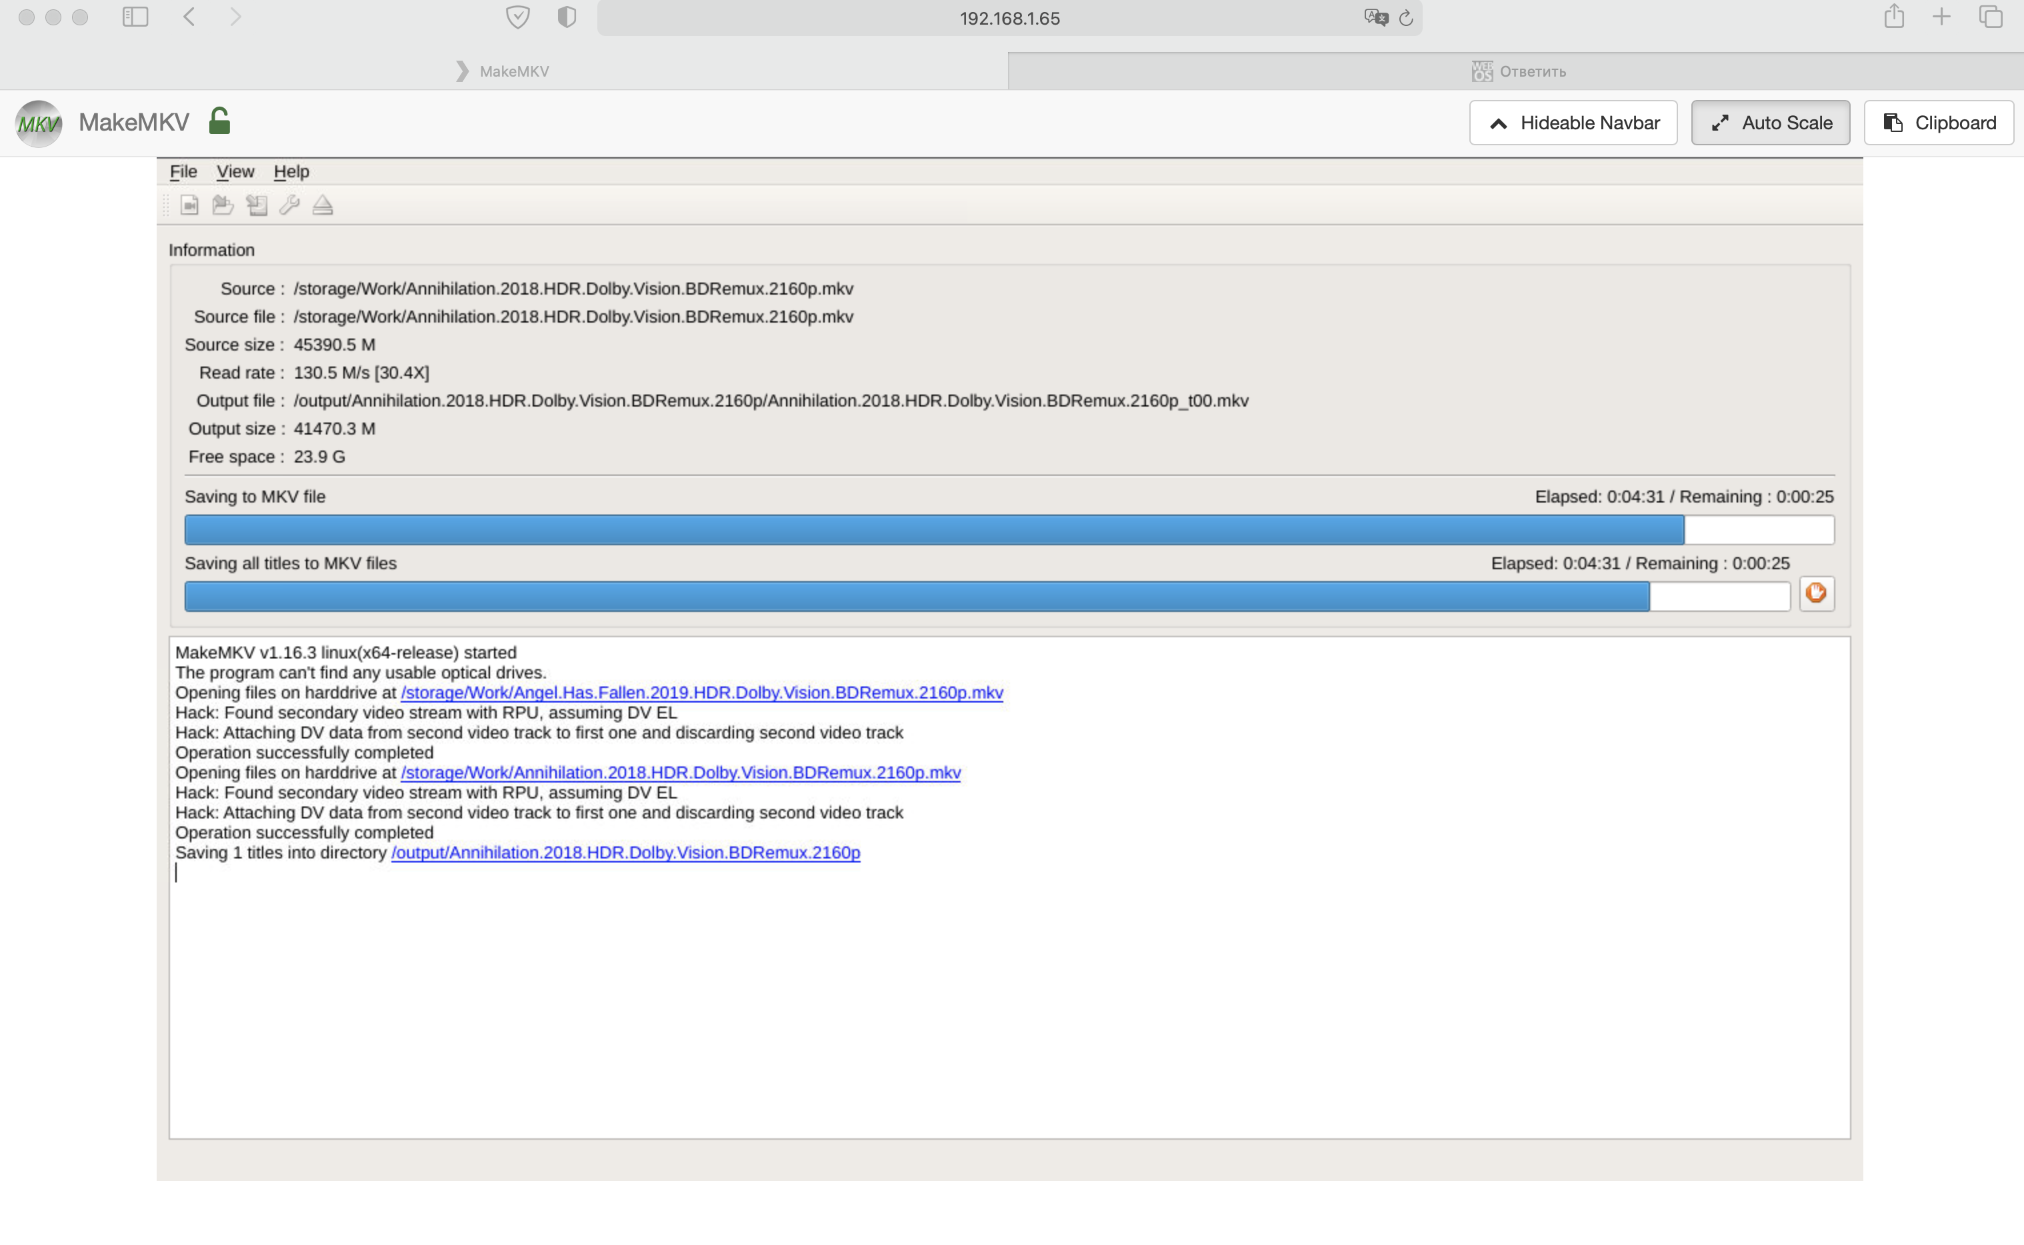Stop saving with the orange abort button
The image size is (2024, 1245).
coord(1816,593)
